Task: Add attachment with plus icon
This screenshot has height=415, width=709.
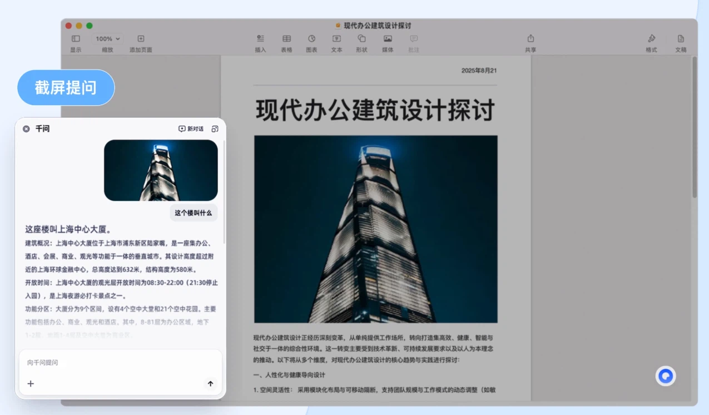Action: tap(31, 383)
